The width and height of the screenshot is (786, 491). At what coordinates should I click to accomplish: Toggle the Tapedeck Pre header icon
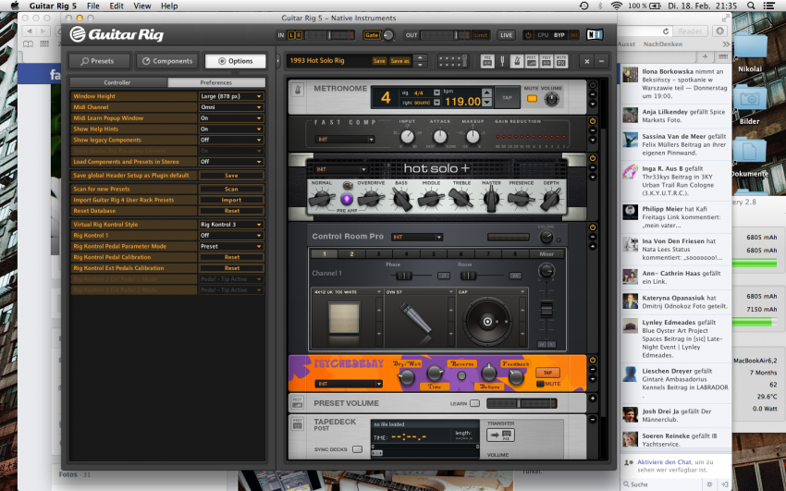(x=487, y=61)
